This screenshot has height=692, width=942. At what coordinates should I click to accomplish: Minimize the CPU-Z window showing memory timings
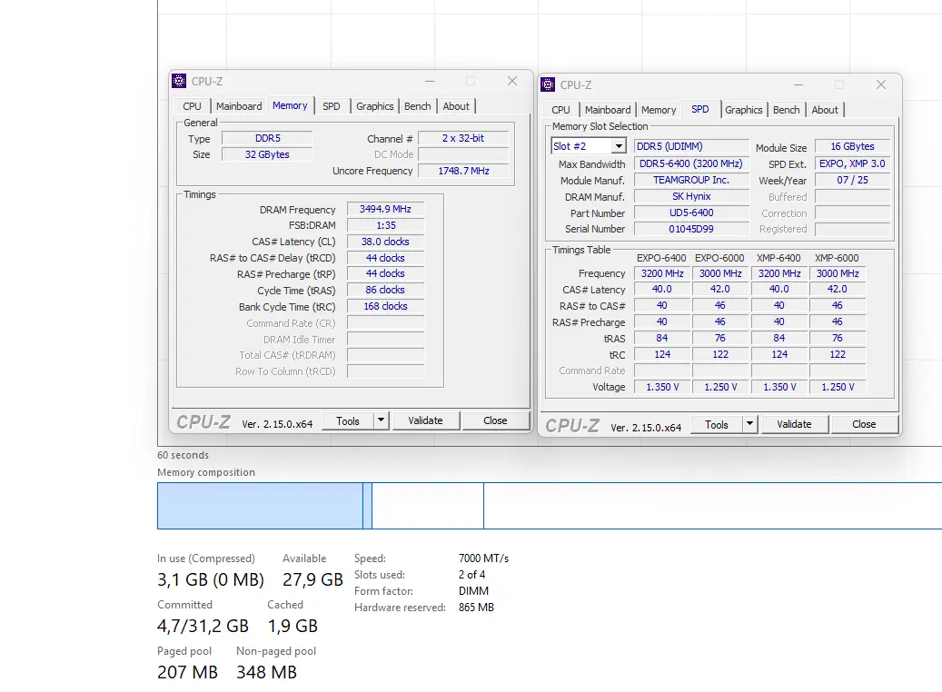pyautogui.click(x=428, y=82)
